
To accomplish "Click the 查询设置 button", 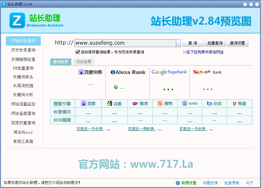I will tap(238, 43).
